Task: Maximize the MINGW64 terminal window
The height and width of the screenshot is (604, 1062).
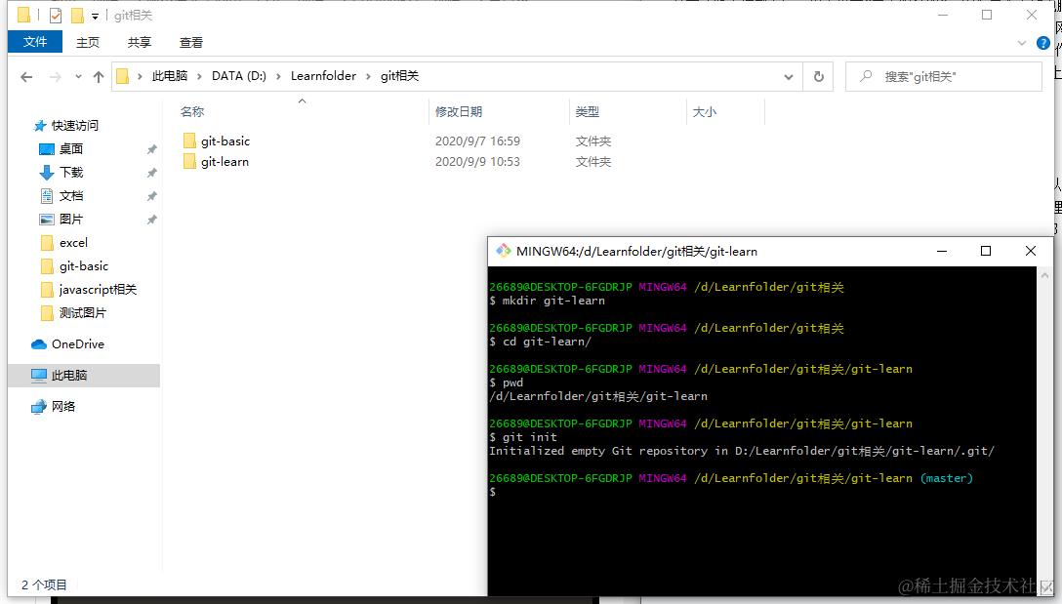Action: (986, 251)
